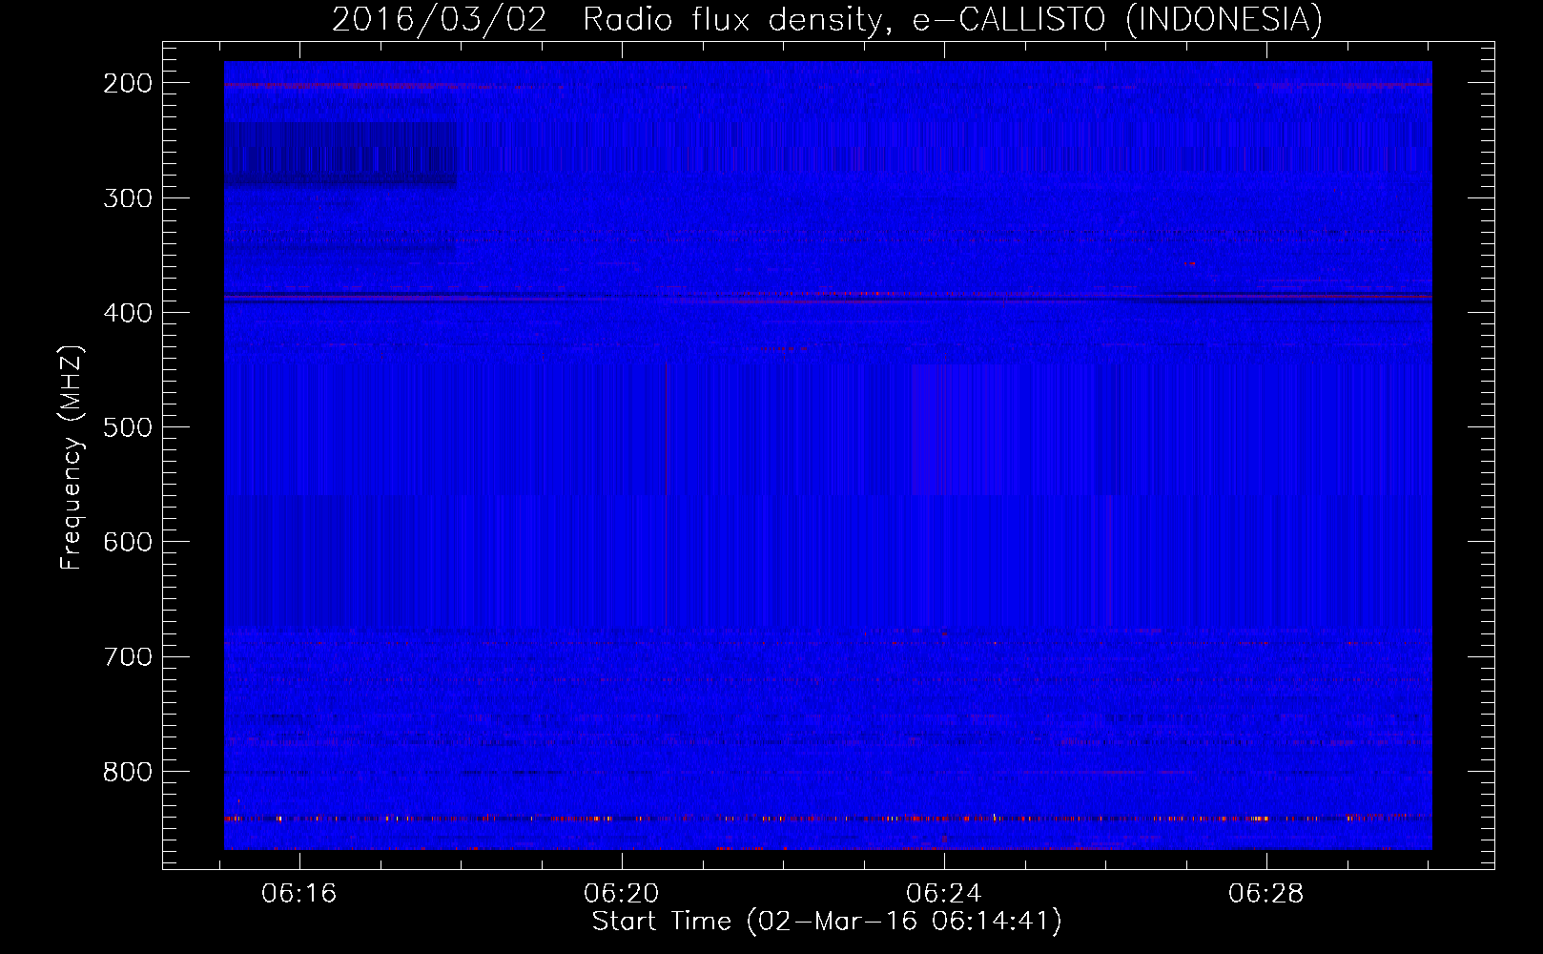
Task: Click the 400 frequency tick label
Action: [x=128, y=313]
